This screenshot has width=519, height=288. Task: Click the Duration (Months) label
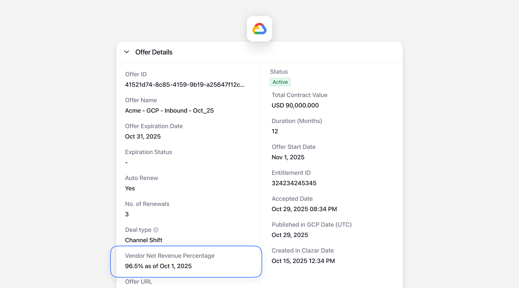pos(297,121)
